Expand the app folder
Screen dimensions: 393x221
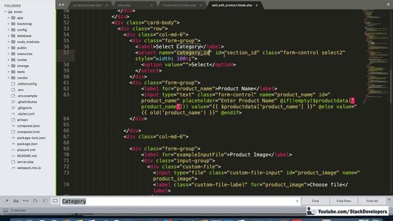click(x=9, y=18)
